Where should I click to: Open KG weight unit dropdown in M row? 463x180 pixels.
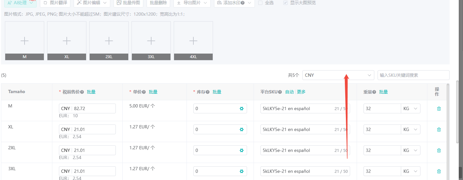(x=410, y=108)
